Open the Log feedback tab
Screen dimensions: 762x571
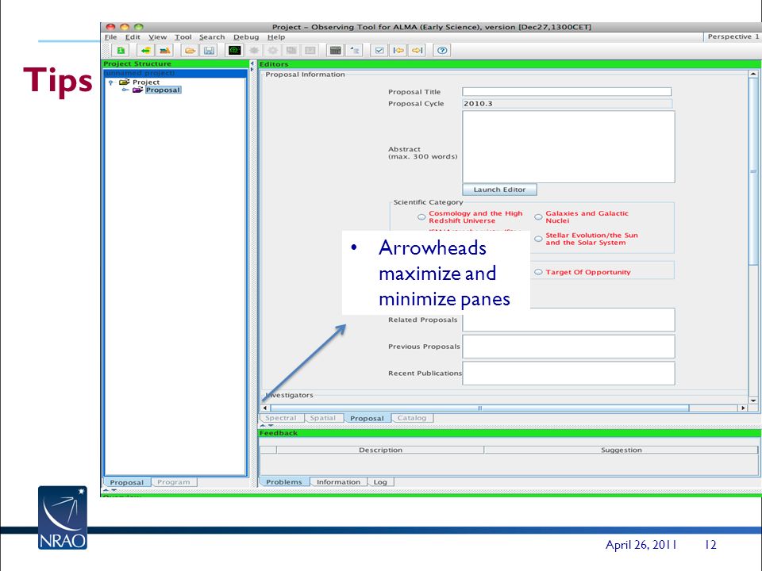(380, 482)
